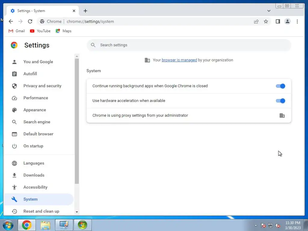Click the Search settings field
The width and height of the screenshot is (308, 231).
(x=189, y=45)
